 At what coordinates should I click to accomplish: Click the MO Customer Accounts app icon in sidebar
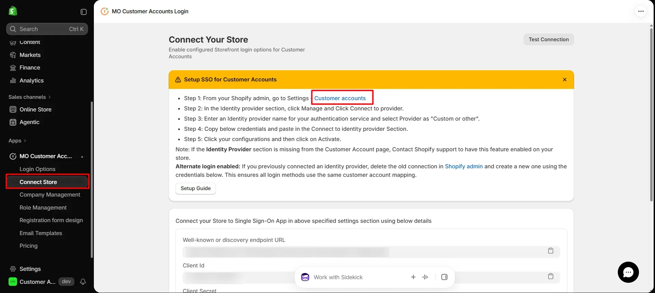click(x=13, y=156)
